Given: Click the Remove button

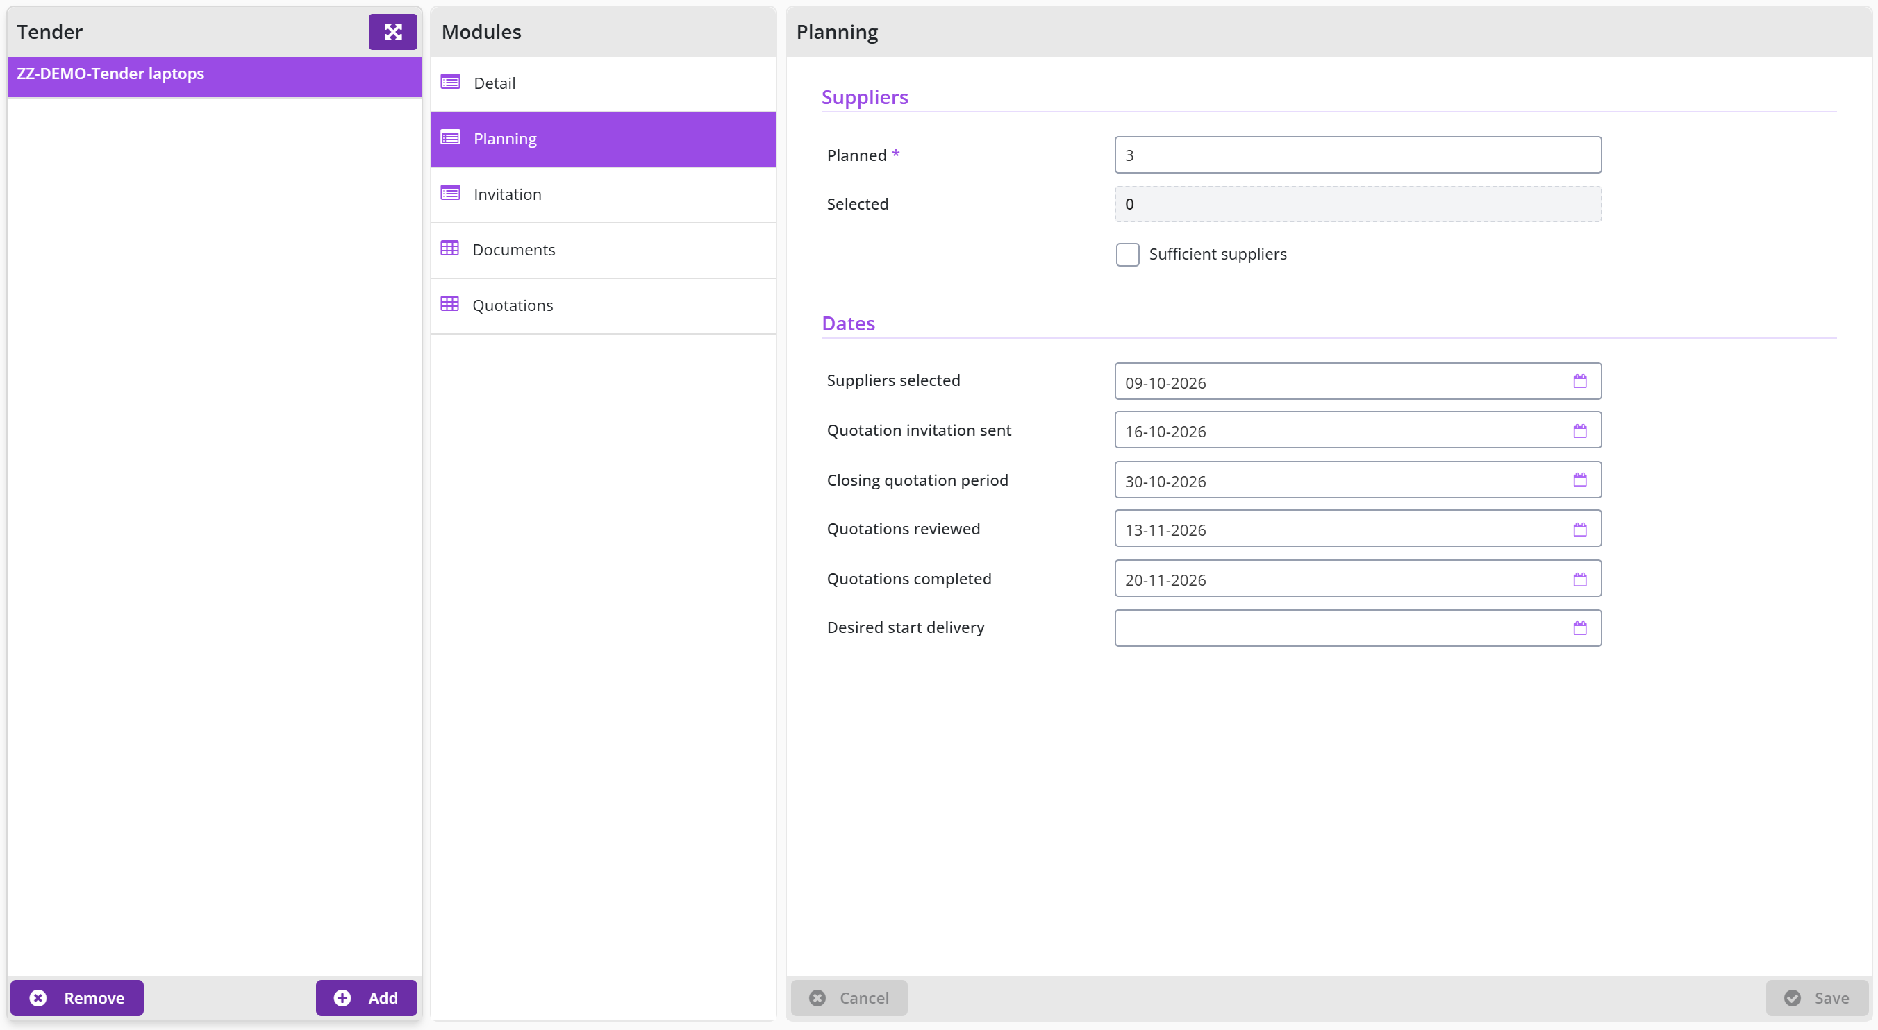Looking at the screenshot, I should click(x=76, y=998).
